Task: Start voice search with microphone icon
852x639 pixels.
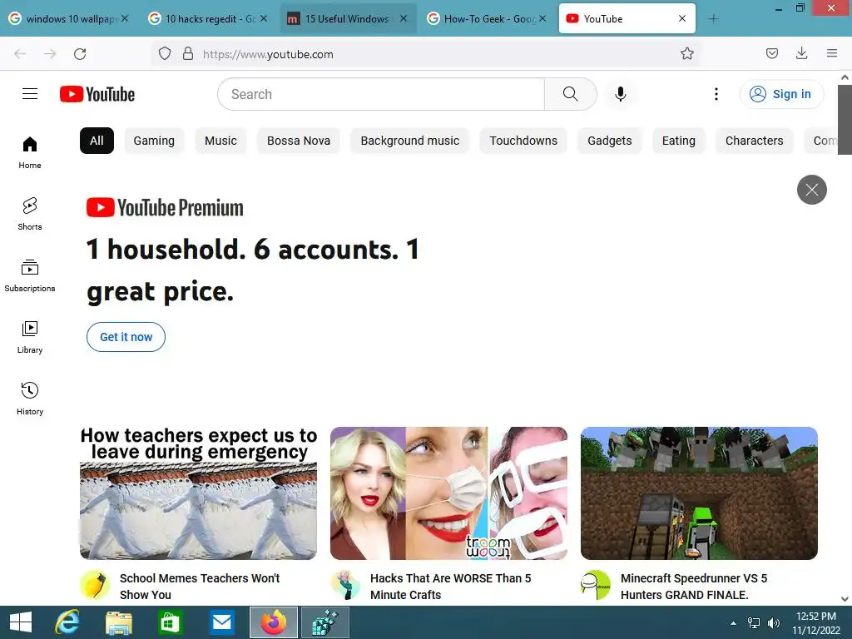Action: tap(620, 94)
